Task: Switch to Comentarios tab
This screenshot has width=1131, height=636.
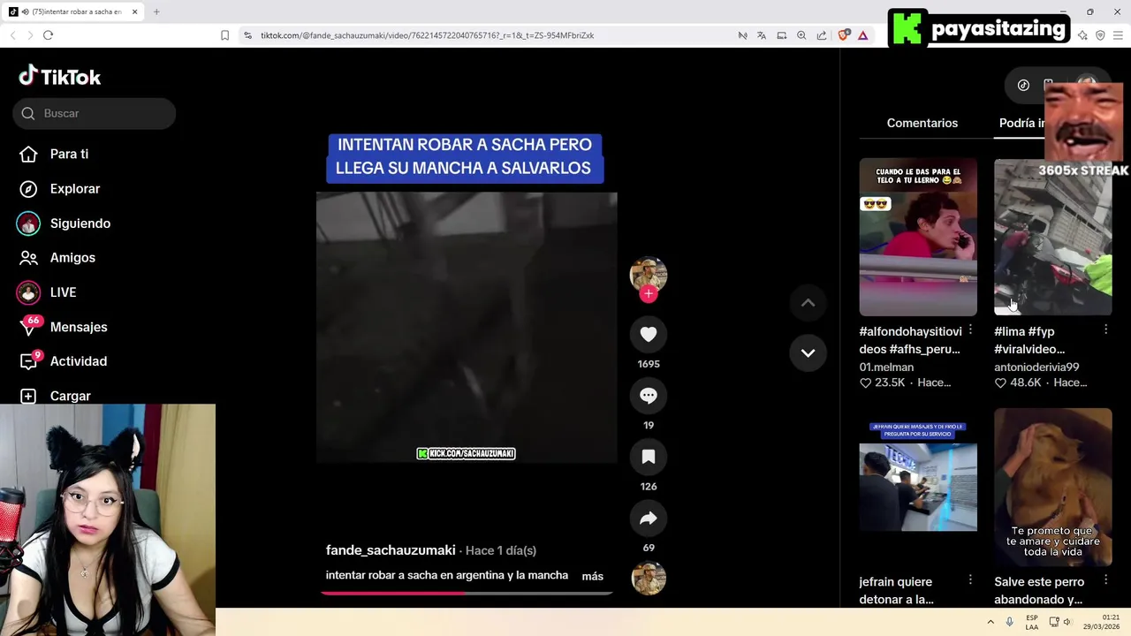Action: (x=922, y=123)
